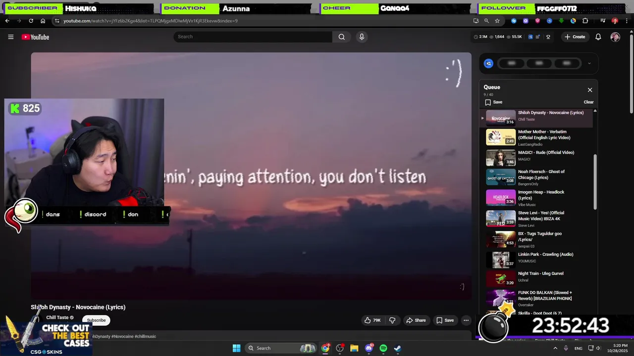Click the #chillmusic hashtag
Screen dimensions: 634x356
point(145,337)
